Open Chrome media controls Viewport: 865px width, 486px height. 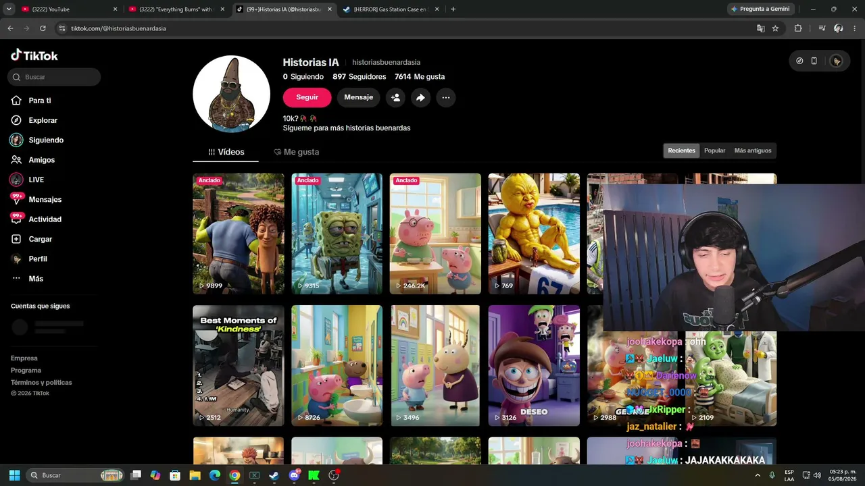pos(822,28)
